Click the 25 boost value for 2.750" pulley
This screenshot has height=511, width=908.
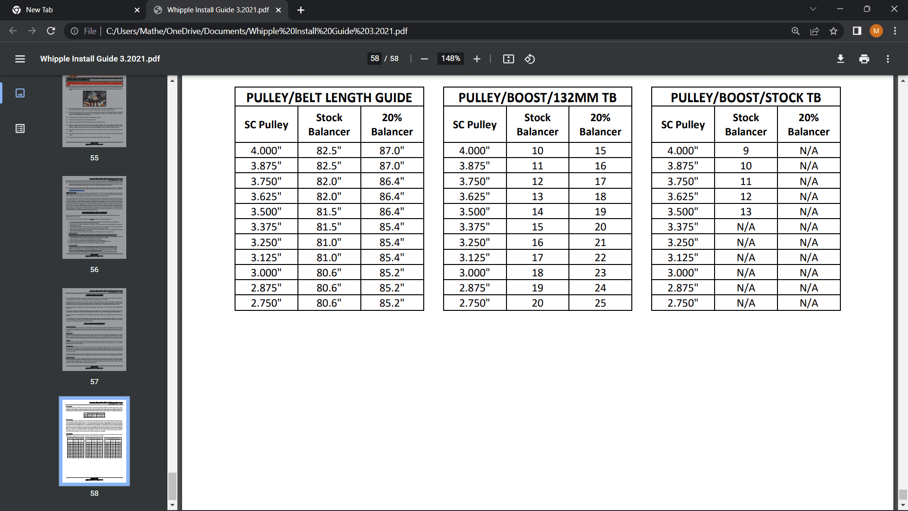(x=600, y=303)
